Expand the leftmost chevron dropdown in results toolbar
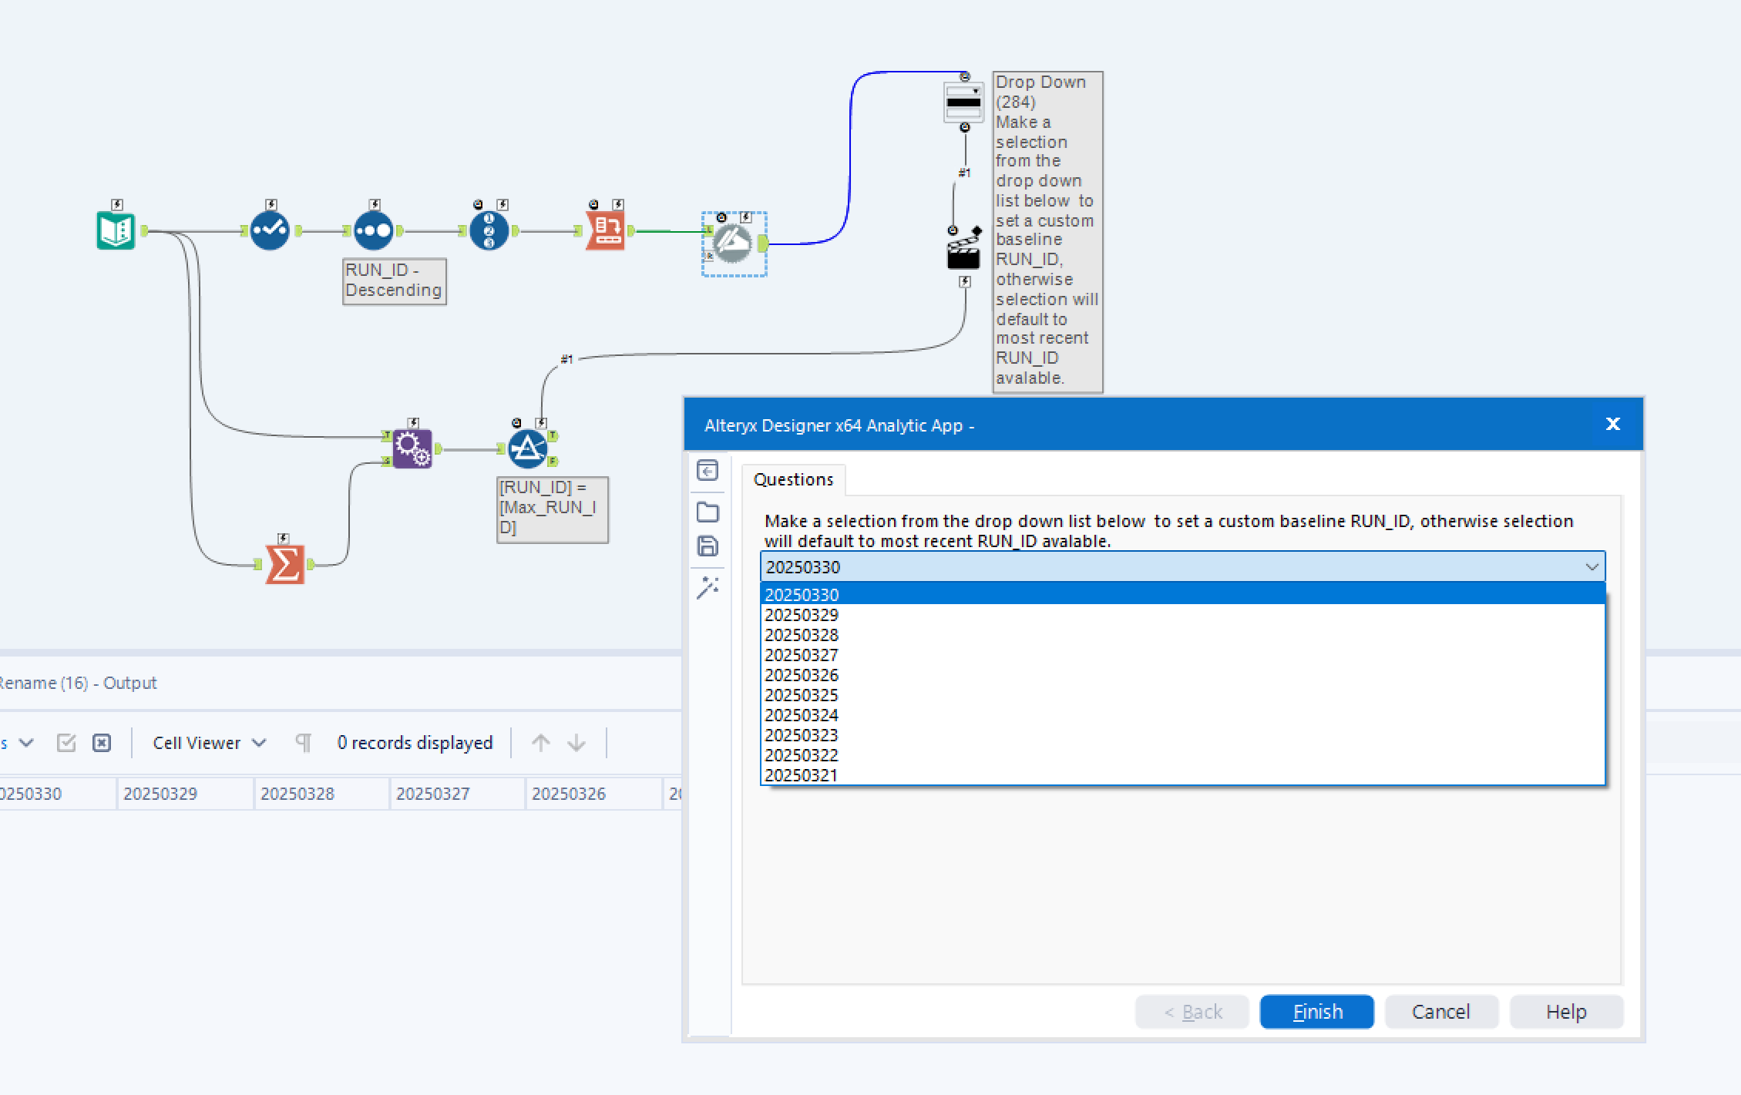This screenshot has width=1741, height=1095. (27, 742)
